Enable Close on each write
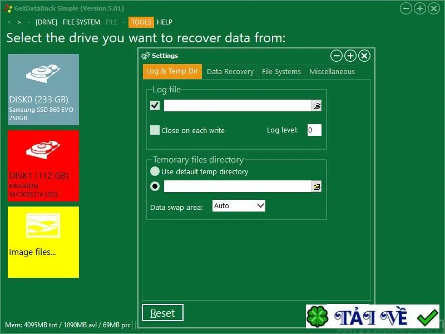 (155, 130)
